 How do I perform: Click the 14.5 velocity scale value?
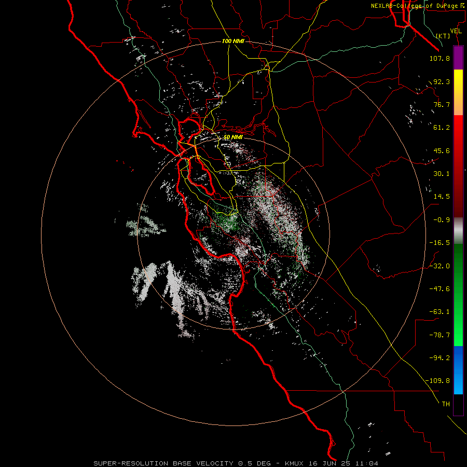pos(442,197)
